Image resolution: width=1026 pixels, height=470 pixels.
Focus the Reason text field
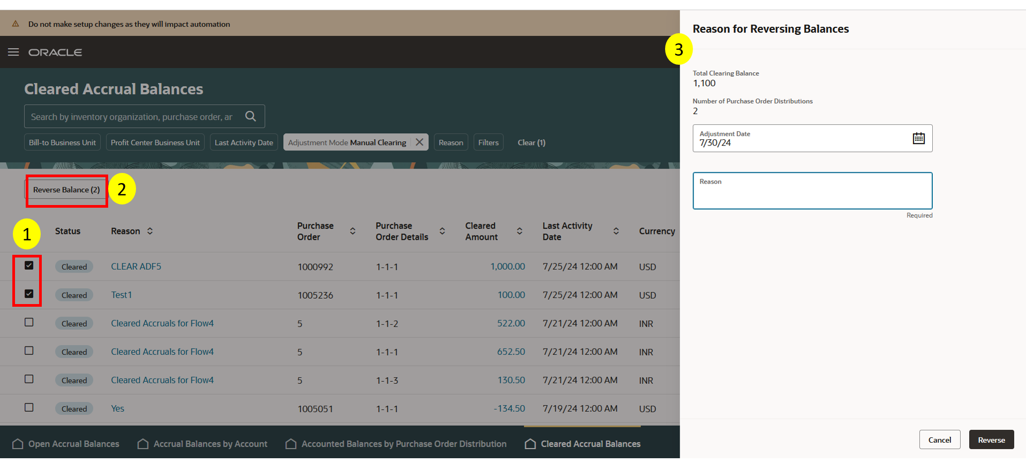click(812, 191)
